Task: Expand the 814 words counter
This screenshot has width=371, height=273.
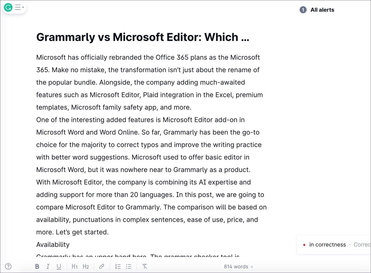Action: coord(239,267)
